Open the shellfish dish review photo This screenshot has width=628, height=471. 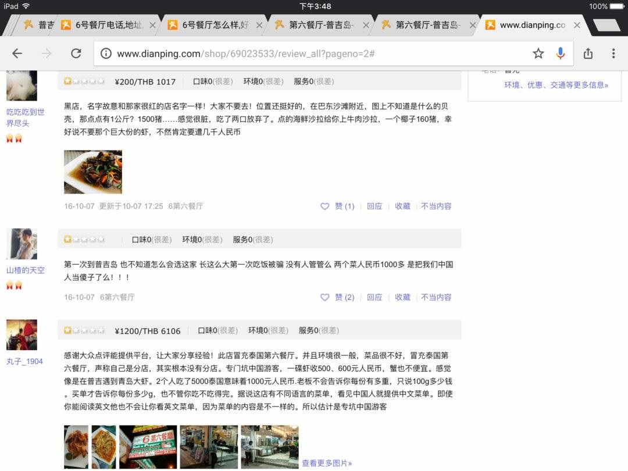point(93,172)
